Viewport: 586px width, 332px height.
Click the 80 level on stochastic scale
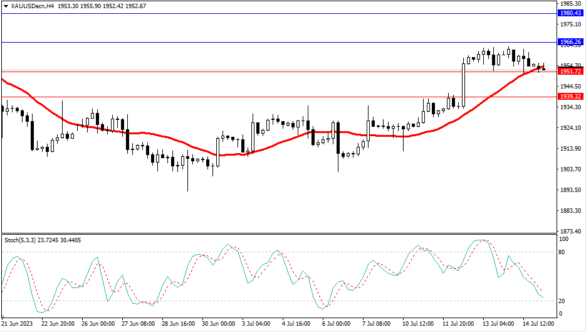(562, 252)
